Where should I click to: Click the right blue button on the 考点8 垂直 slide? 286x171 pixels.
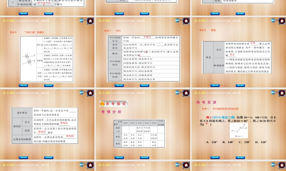coord(241,85)
